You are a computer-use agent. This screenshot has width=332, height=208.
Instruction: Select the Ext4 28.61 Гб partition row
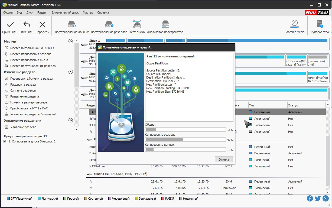pos(206,181)
